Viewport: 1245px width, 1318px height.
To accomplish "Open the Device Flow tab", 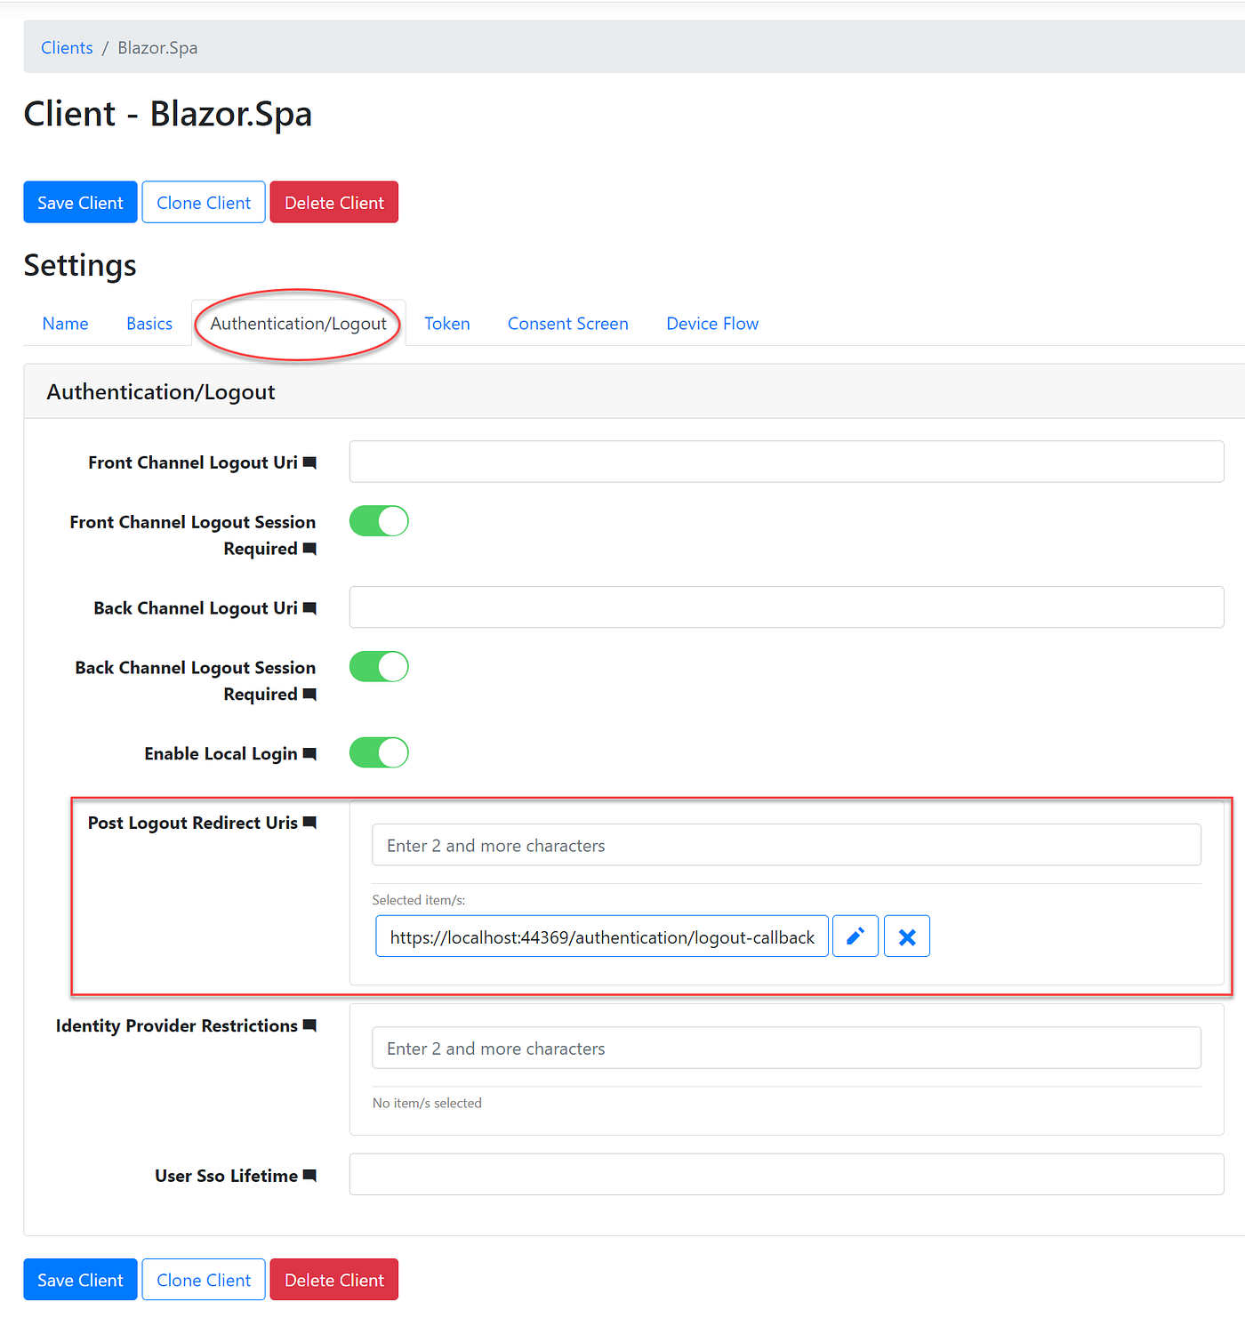I will pos(711,323).
